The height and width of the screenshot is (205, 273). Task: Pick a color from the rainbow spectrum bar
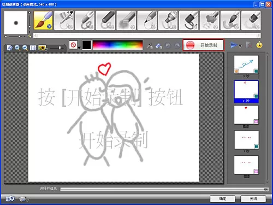click(x=118, y=45)
